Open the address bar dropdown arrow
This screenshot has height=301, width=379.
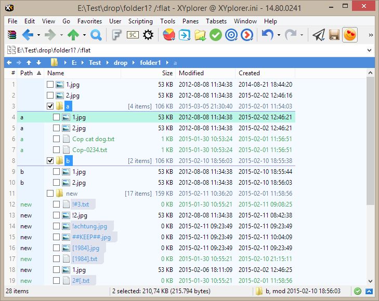click(369, 50)
